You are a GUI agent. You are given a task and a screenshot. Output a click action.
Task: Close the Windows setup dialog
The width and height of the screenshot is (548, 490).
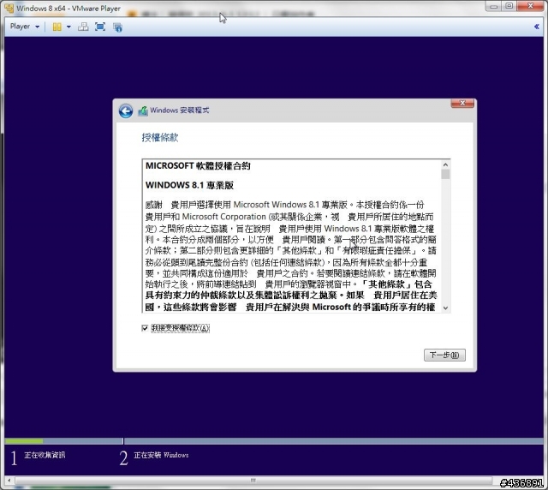click(462, 104)
